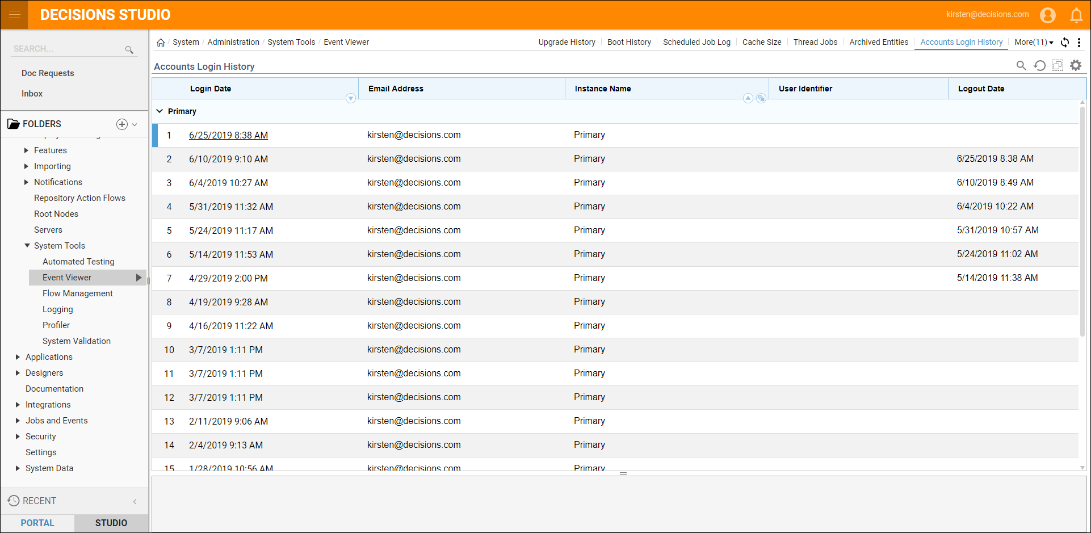Open the Scheduled Job Log tab
This screenshot has width=1091, height=533.
coord(696,43)
